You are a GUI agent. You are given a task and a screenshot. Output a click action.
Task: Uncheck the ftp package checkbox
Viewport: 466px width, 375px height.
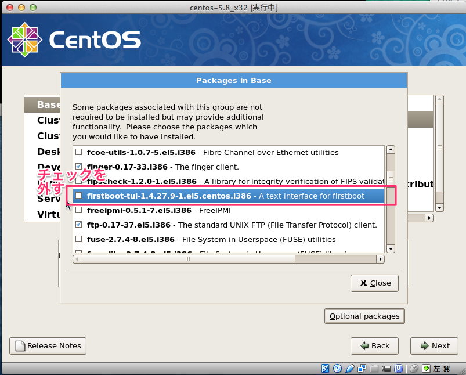point(79,224)
